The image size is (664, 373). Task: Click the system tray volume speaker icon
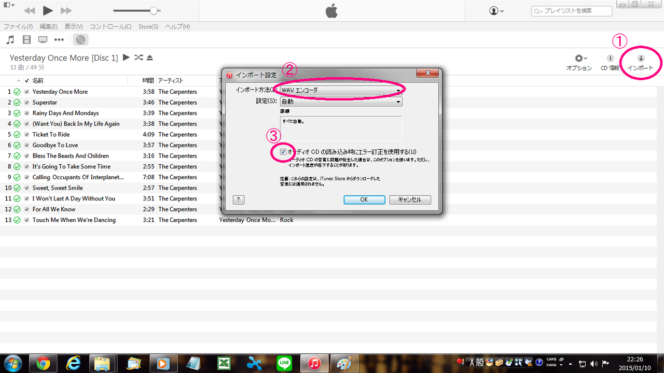tap(593, 364)
